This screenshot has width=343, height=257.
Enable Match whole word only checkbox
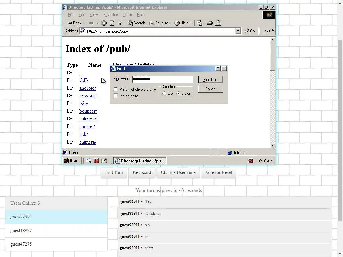[x=116, y=89]
